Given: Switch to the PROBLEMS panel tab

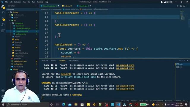Looking at the screenshot, I should [45, 61].
